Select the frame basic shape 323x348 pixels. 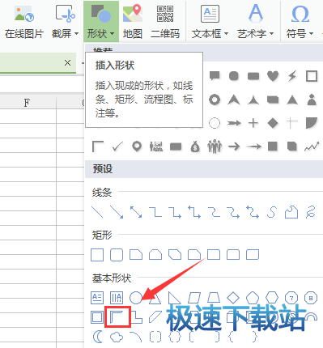point(97,317)
